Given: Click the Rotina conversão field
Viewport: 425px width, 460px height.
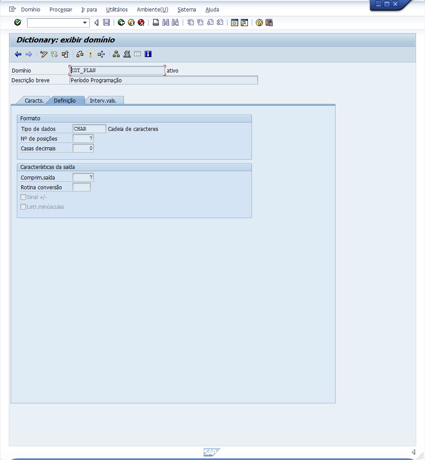Looking at the screenshot, I should click(81, 188).
